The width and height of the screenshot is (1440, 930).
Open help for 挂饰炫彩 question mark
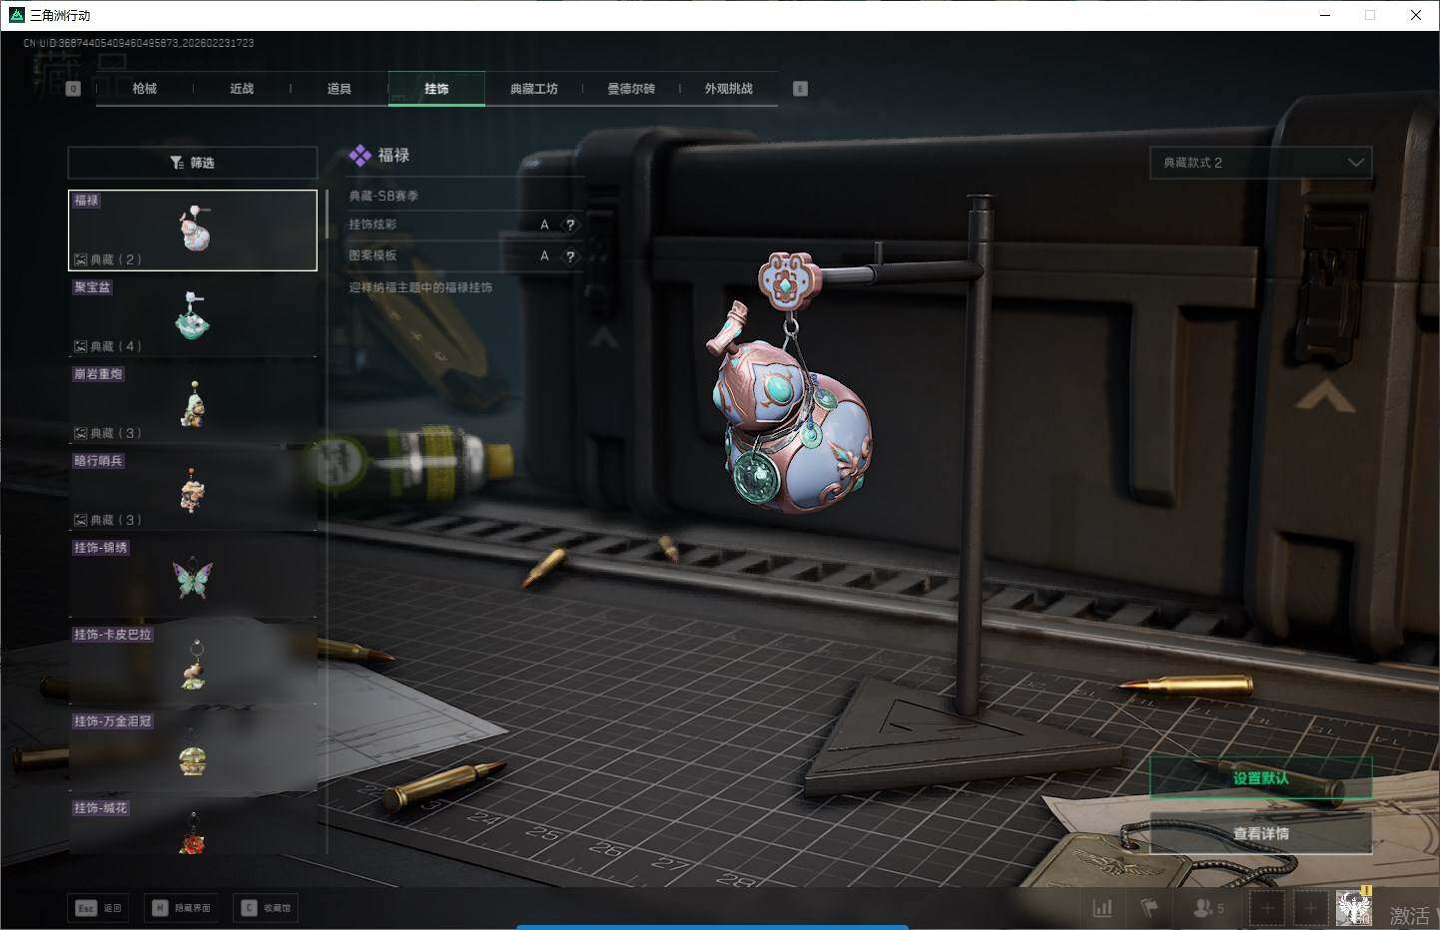tap(570, 226)
